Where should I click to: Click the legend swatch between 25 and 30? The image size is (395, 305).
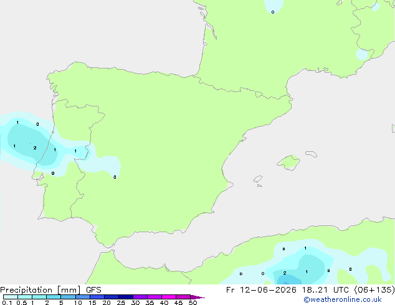[126, 297]
